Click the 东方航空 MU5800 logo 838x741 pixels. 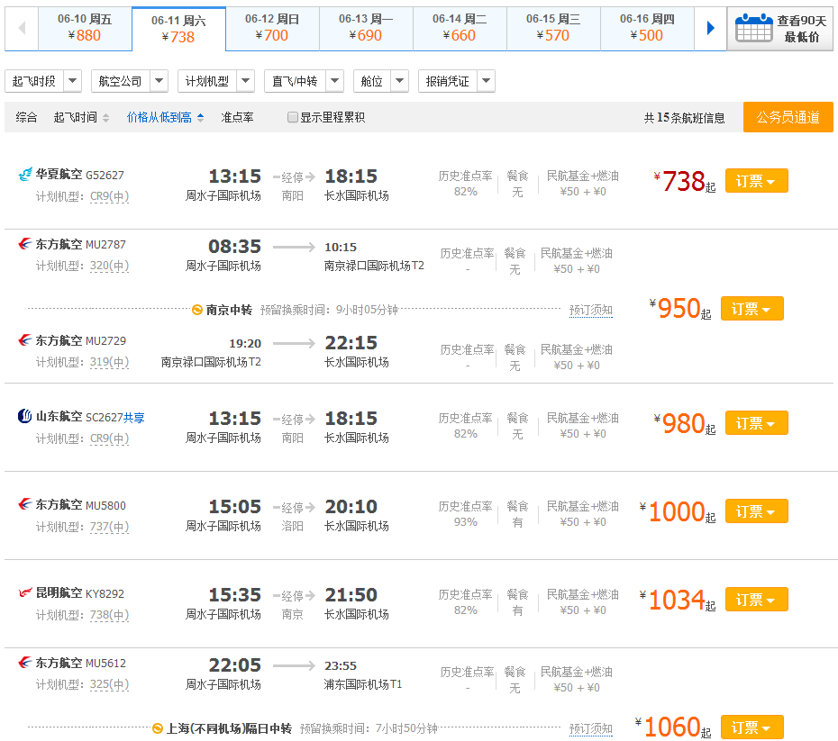click(25, 504)
